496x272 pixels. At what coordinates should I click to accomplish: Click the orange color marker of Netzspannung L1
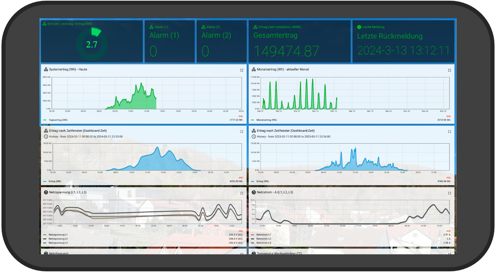[x=45, y=234]
